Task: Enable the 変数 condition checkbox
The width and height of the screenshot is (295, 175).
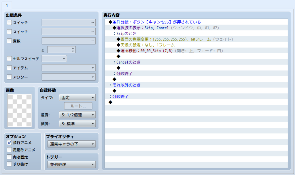Action: pos(9,41)
